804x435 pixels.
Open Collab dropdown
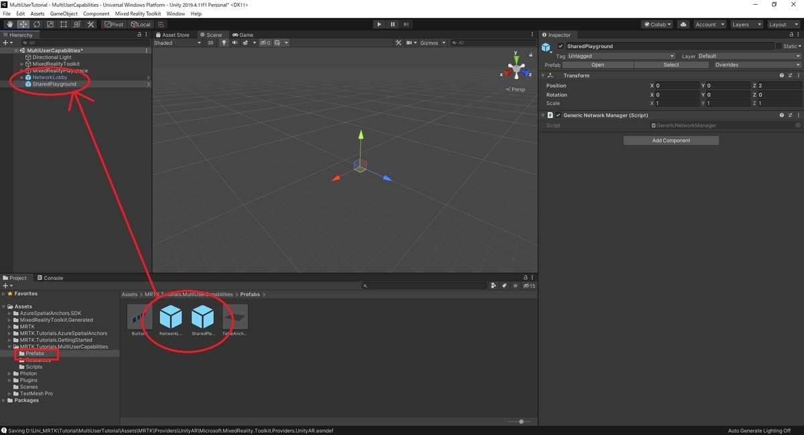pos(657,24)
